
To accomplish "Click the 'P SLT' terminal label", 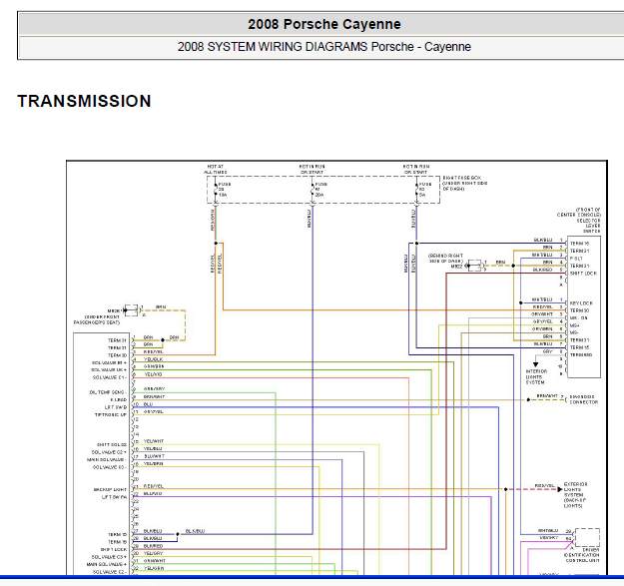I will pos(576,259).
